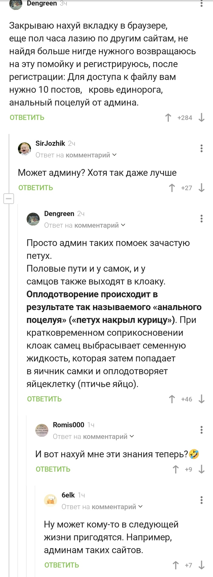Open three-dot menu on 6elk's comment

[x=201, y=500]
